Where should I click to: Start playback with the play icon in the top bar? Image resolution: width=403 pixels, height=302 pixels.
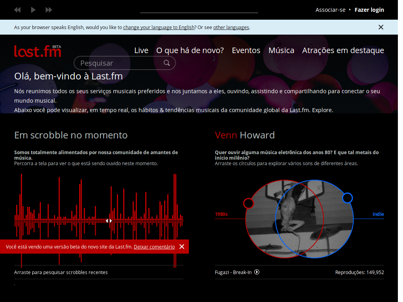(x=33, y=10)
